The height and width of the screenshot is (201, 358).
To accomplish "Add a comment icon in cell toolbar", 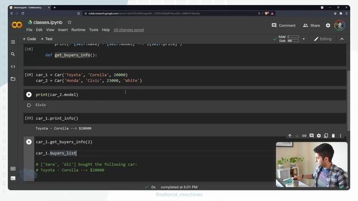I will pos(312,136).
